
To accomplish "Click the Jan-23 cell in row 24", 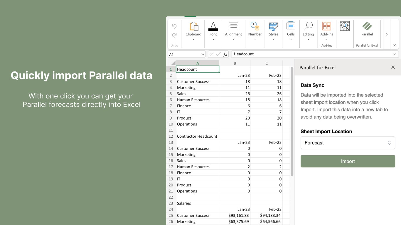I will click(235, 209).
